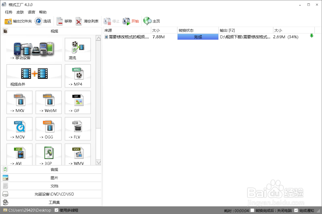Choose the -> FLV conversion icon
The height and width of the screenshot is (214, 322).
(78, 129)
